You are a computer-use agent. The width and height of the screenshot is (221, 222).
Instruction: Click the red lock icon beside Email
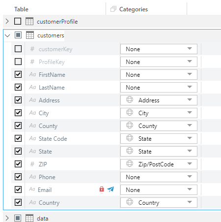[102, 190]
